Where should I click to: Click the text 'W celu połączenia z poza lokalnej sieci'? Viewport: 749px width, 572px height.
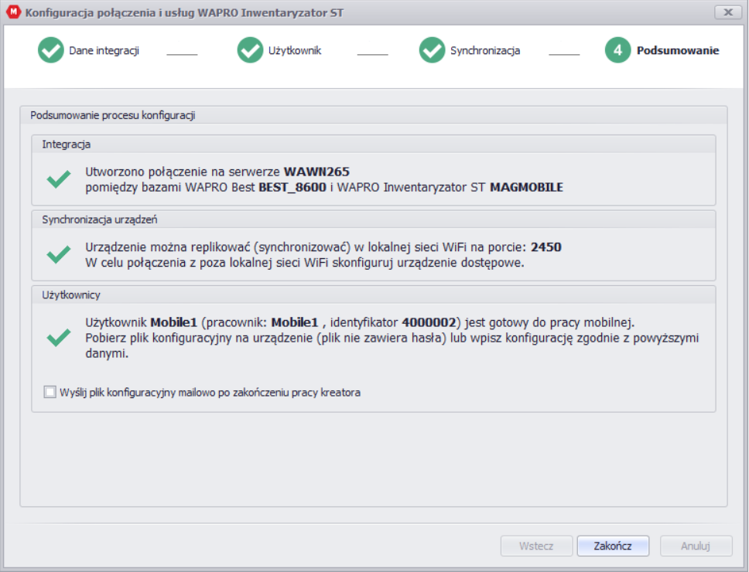point(193,262)
